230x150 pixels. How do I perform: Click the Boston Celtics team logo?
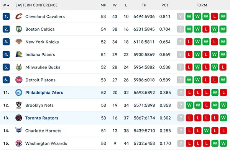click(19, 29)
